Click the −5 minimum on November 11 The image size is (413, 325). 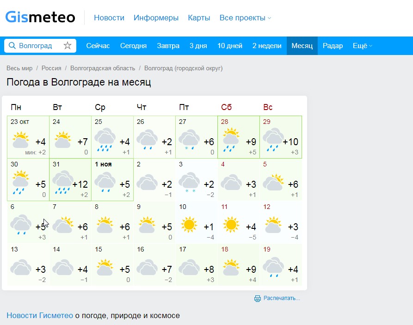253,237
